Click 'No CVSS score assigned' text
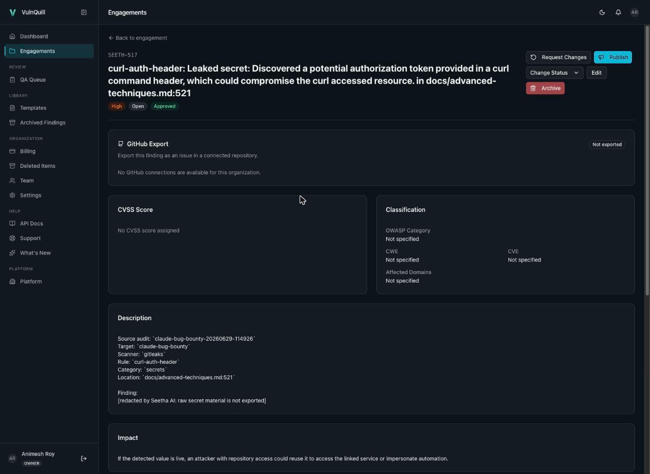 149,230
